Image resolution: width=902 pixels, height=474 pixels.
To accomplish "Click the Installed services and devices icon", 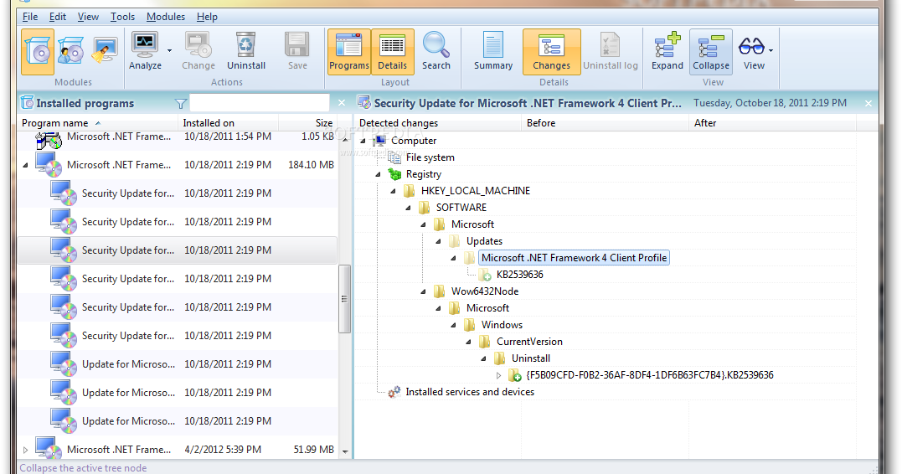I will click(x=394, y=392).
